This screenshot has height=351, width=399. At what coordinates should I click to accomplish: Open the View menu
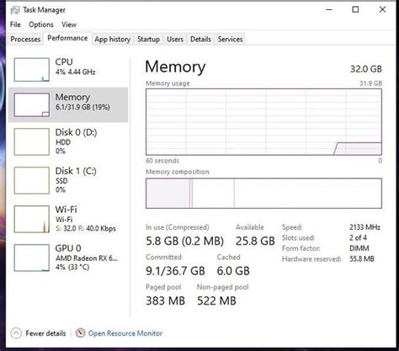click(x=69, y=24)
